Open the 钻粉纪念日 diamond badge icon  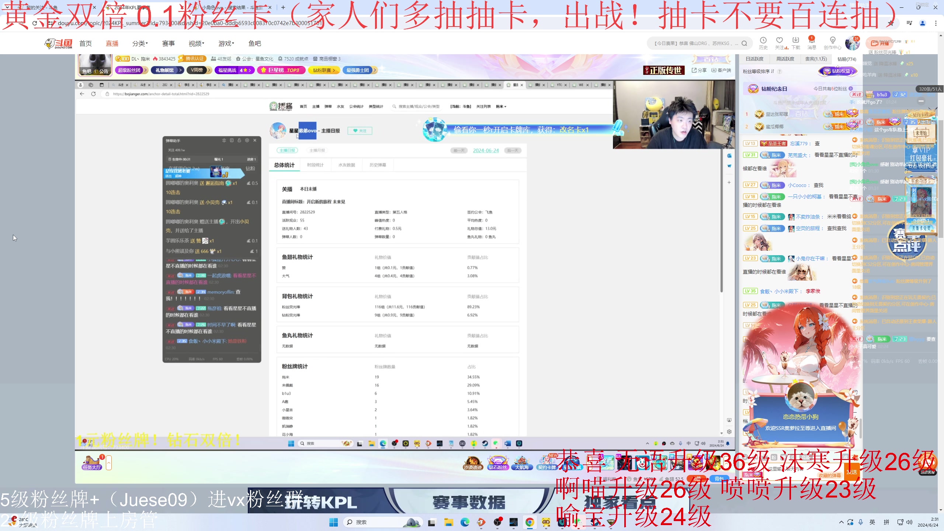[x=753, y=89]
